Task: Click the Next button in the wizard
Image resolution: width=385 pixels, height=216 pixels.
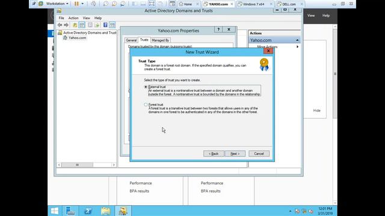Action: [x=235, y=154]
